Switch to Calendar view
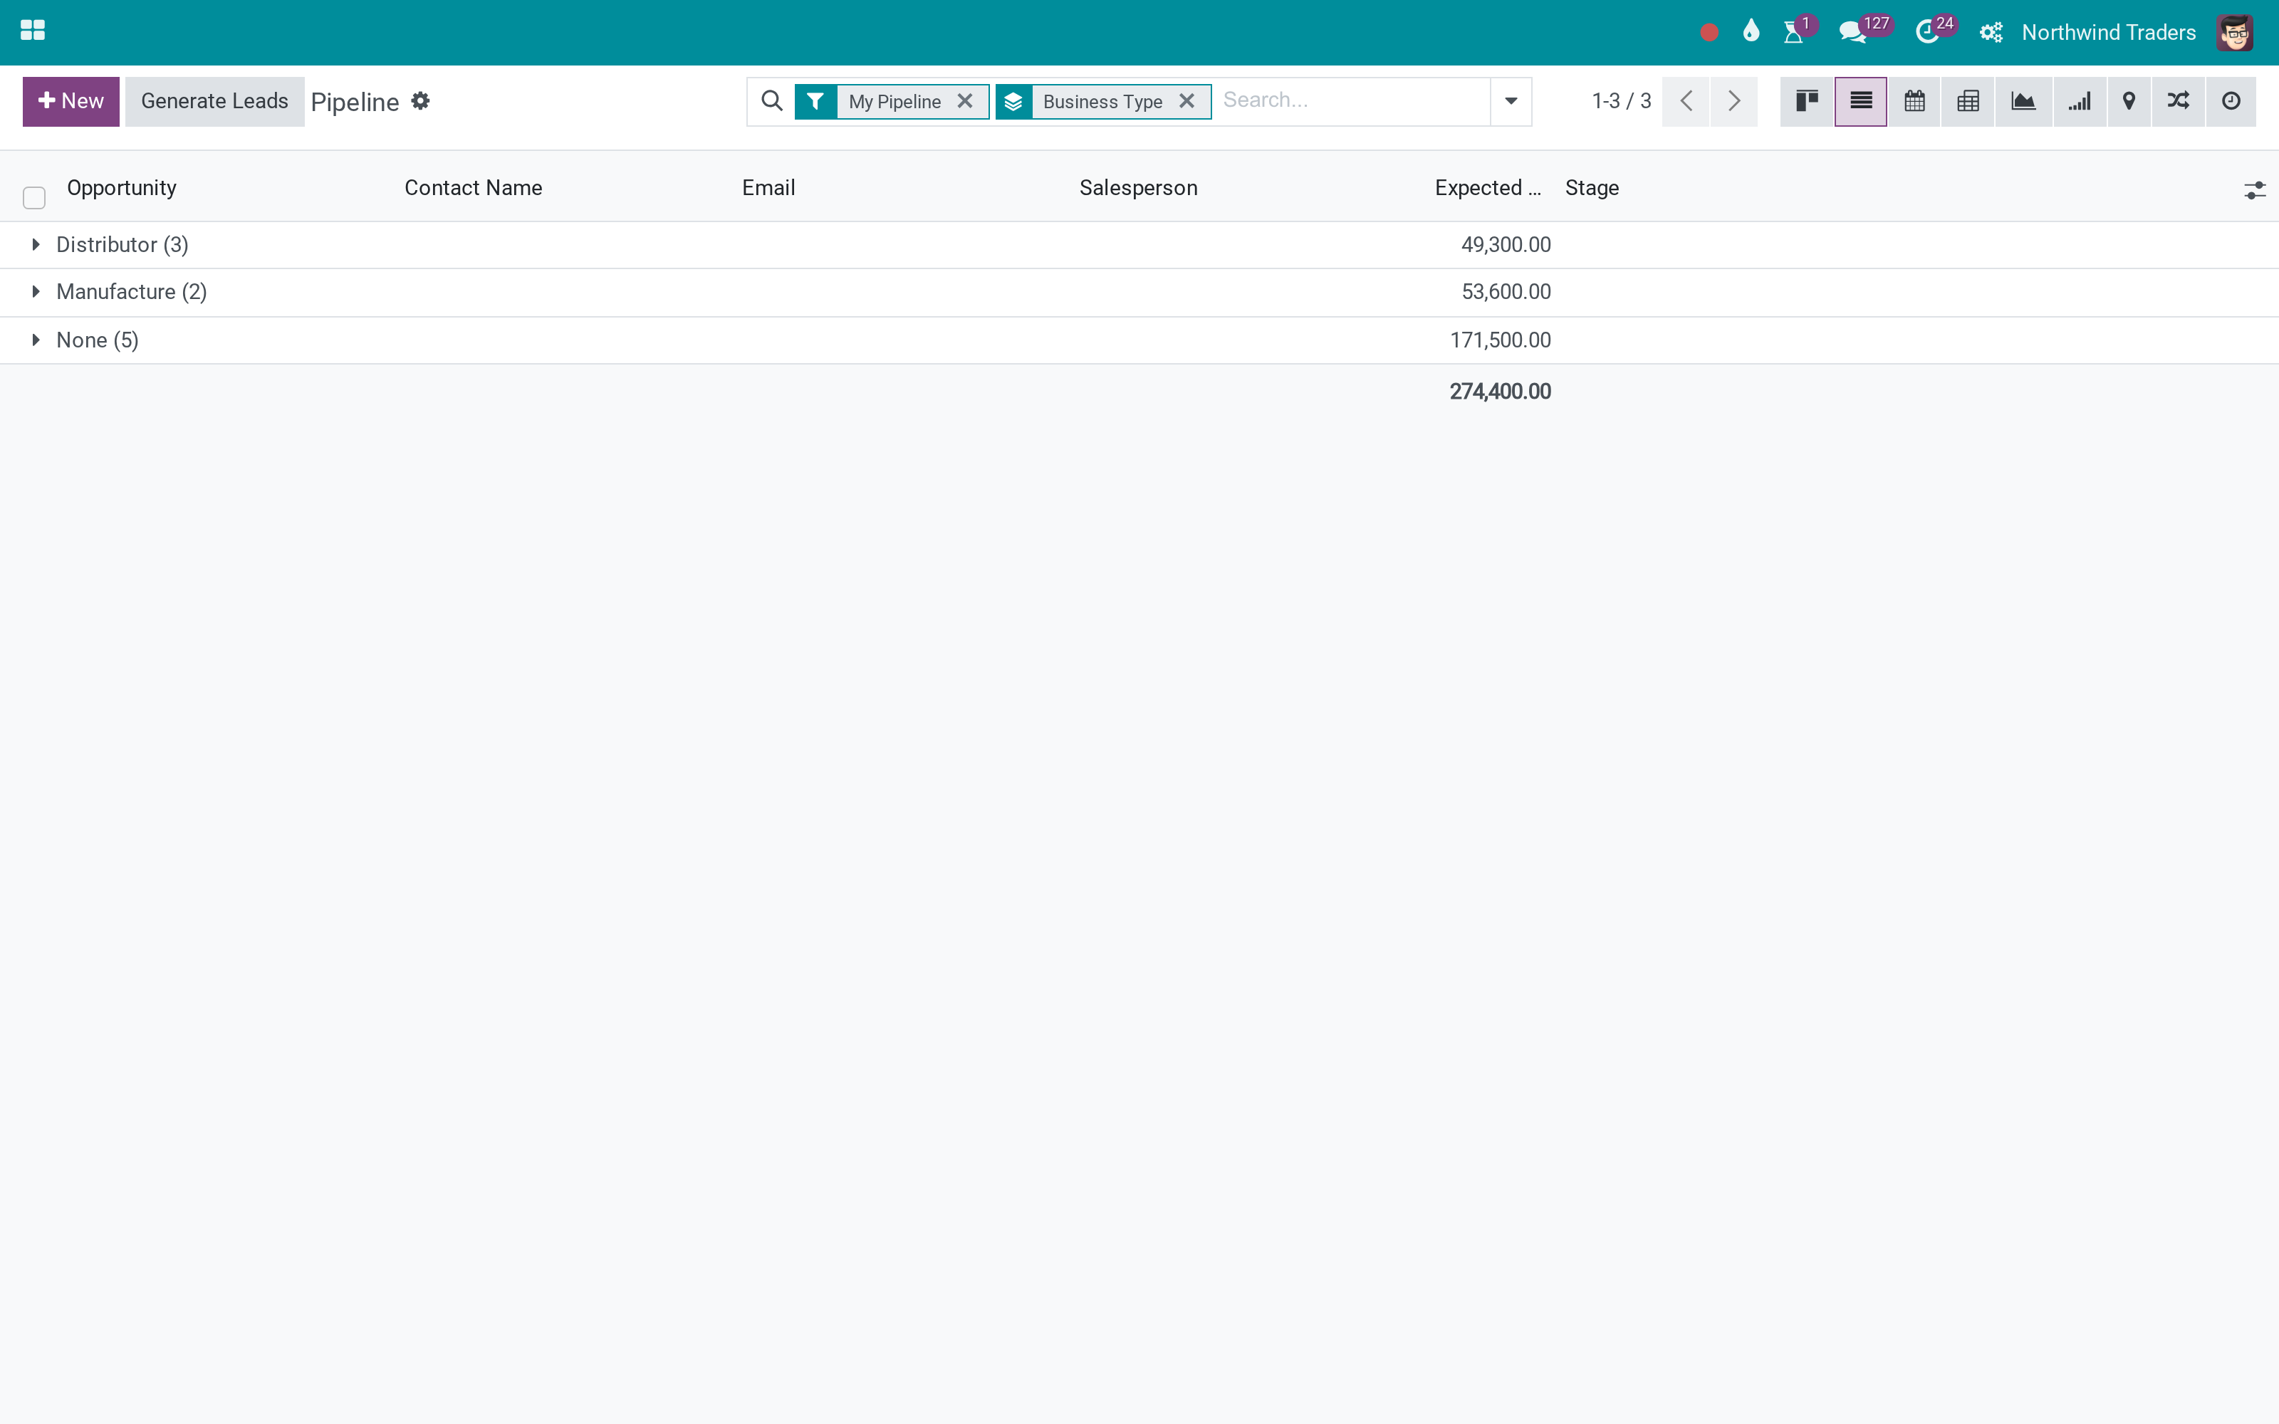Viewport: 2279px width, 1424px height. [1914, 101]
